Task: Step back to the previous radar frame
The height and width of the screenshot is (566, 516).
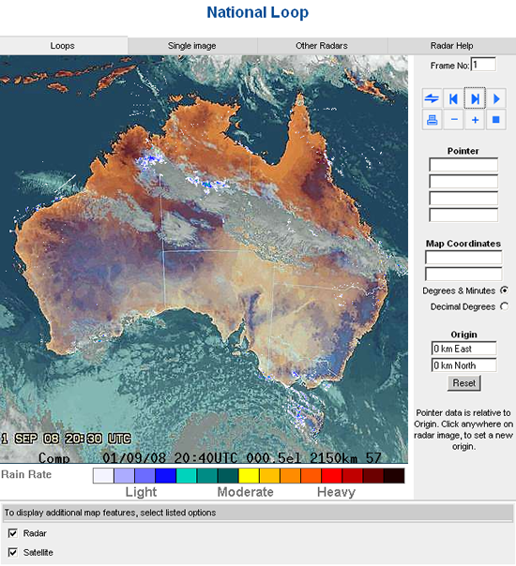Action: click(453, 98)
